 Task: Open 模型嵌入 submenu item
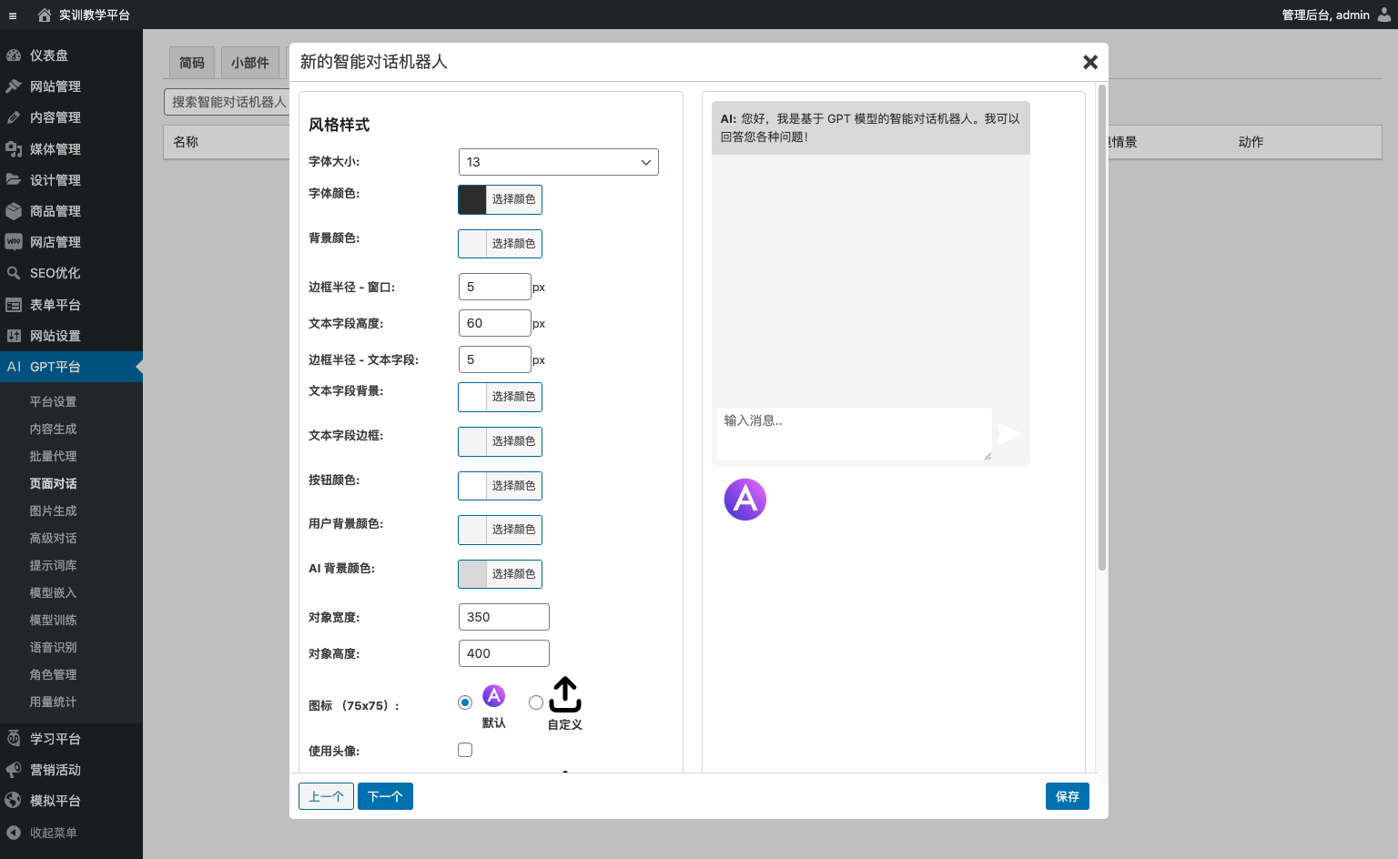pyautogui.click(x=53, y=592)
